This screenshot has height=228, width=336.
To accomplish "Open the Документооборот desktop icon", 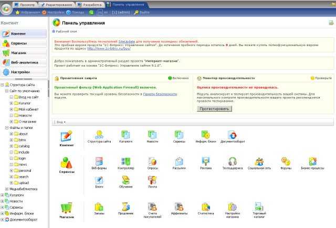I will coord(233,137).
